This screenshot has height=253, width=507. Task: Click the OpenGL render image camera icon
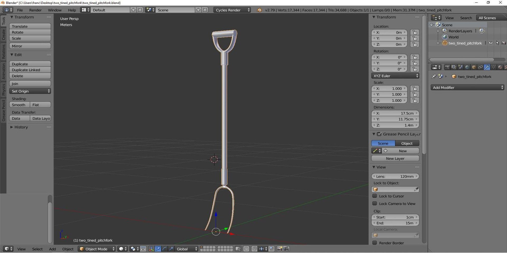click(280, 249)
